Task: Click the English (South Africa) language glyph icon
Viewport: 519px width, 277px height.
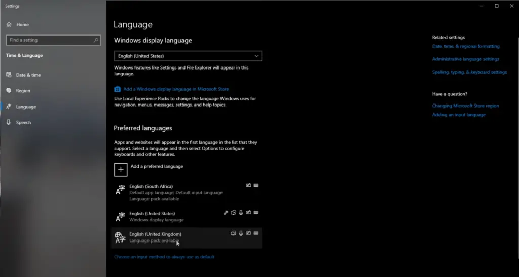Action: click(x=120, y=190)
